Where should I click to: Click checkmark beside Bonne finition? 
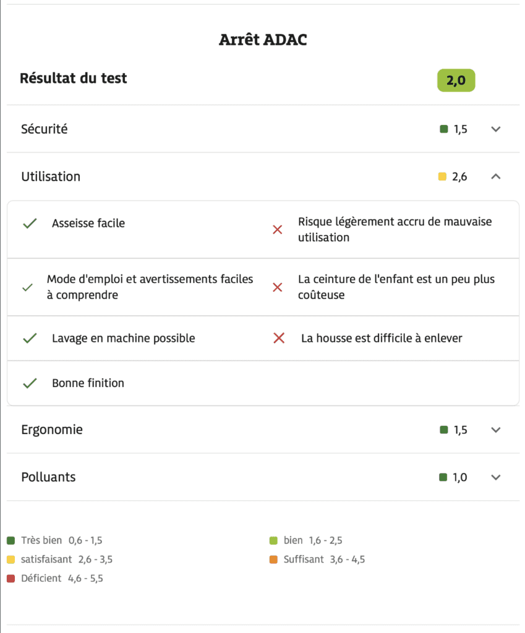point(28,383)
